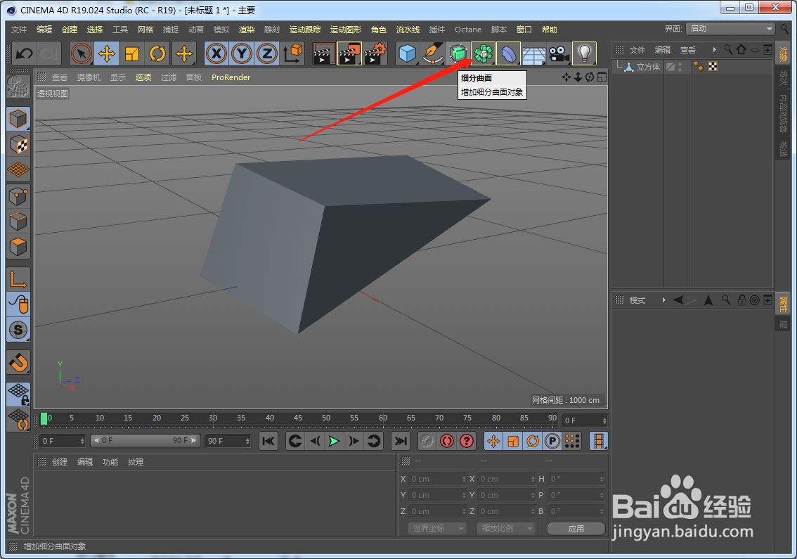Toggle Enable Axis mode
Viewport: 797px width, 559px height.
pos(18,279)
